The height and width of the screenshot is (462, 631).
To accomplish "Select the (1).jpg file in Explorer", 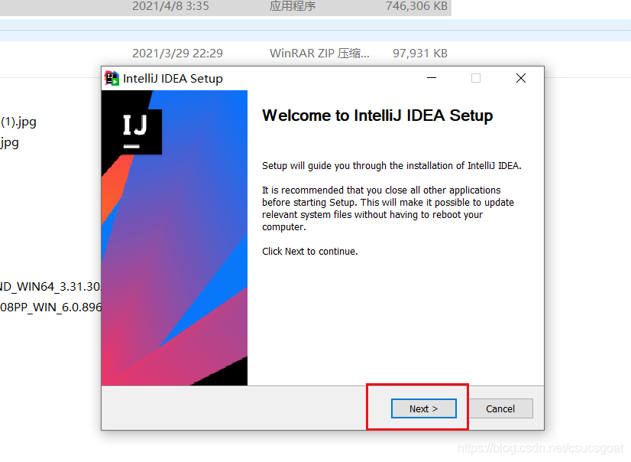I will pyautogui.click(x=18, y=122).
